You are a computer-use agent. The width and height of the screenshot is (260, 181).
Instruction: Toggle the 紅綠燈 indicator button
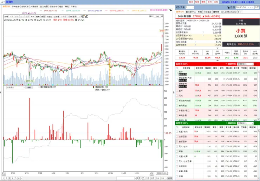pos(56,16)
